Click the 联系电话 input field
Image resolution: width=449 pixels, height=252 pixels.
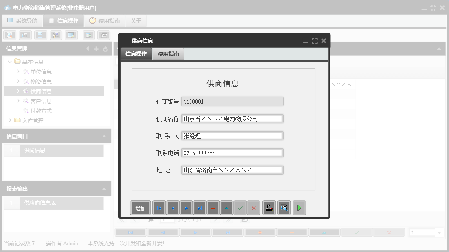(x=232, y=153)
